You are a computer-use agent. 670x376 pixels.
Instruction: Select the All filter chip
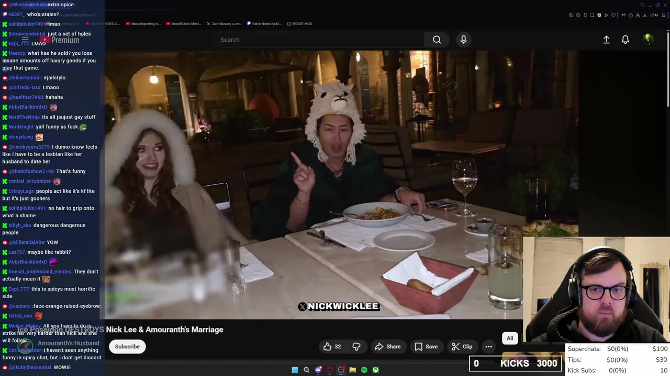tap(510, 338)
